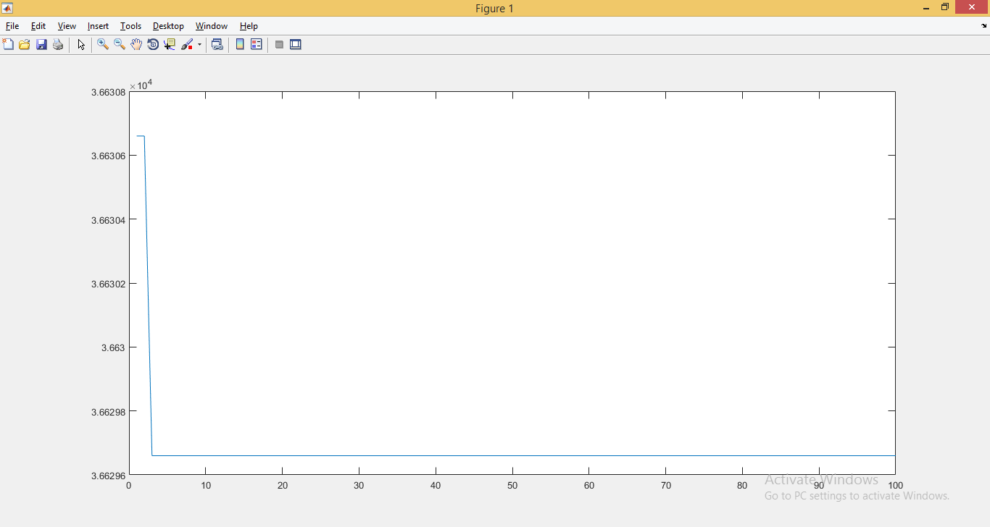The width and height of the screenshot is (990, 527).
Task: Click the x-axis tick label 80
Action: (742, 486)
